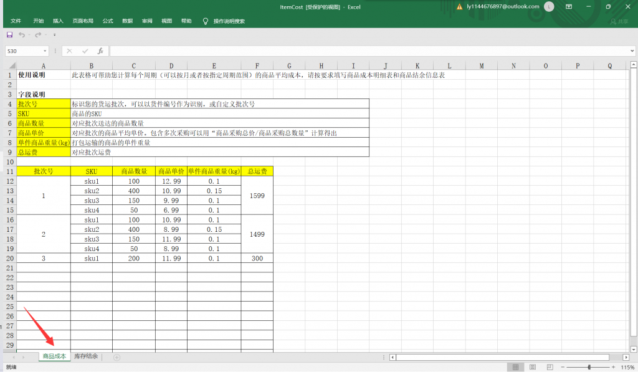The width and height of the screenshot is (638, 372).
Task: Click the 单件商品重量(kg) cell in row 8
Action: pos(44,143)
